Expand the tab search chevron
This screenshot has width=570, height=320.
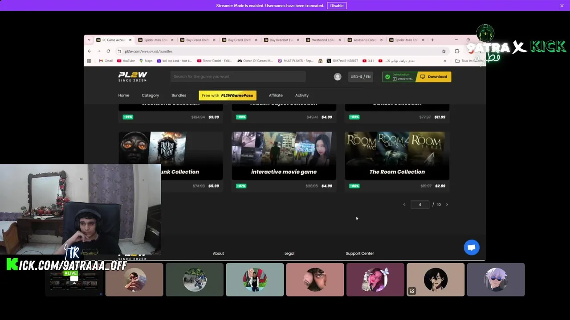89,40
